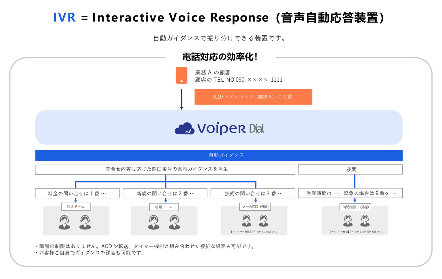The image size is (442, 279).
Task: Click right operator icon under メーカ窓口
Action: pyautogui.click(x=263, y=221)
